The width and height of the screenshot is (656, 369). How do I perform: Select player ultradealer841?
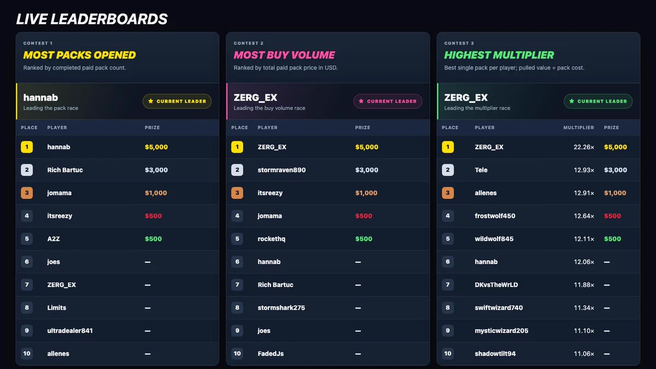pos(70,331)
